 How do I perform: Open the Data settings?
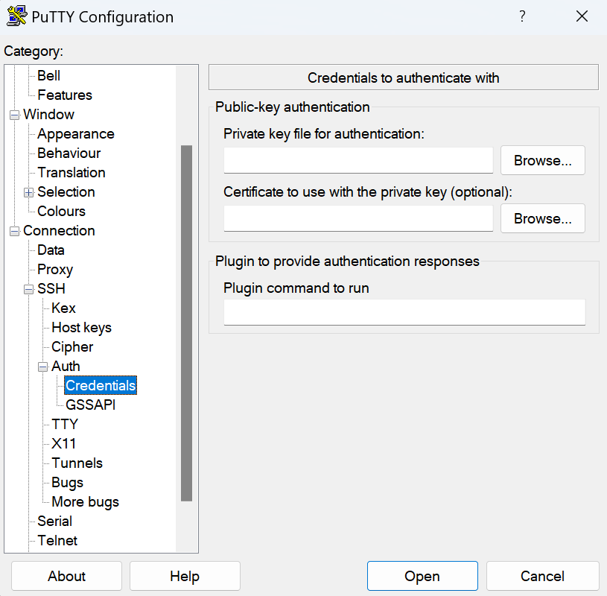[x=51, y=250]
